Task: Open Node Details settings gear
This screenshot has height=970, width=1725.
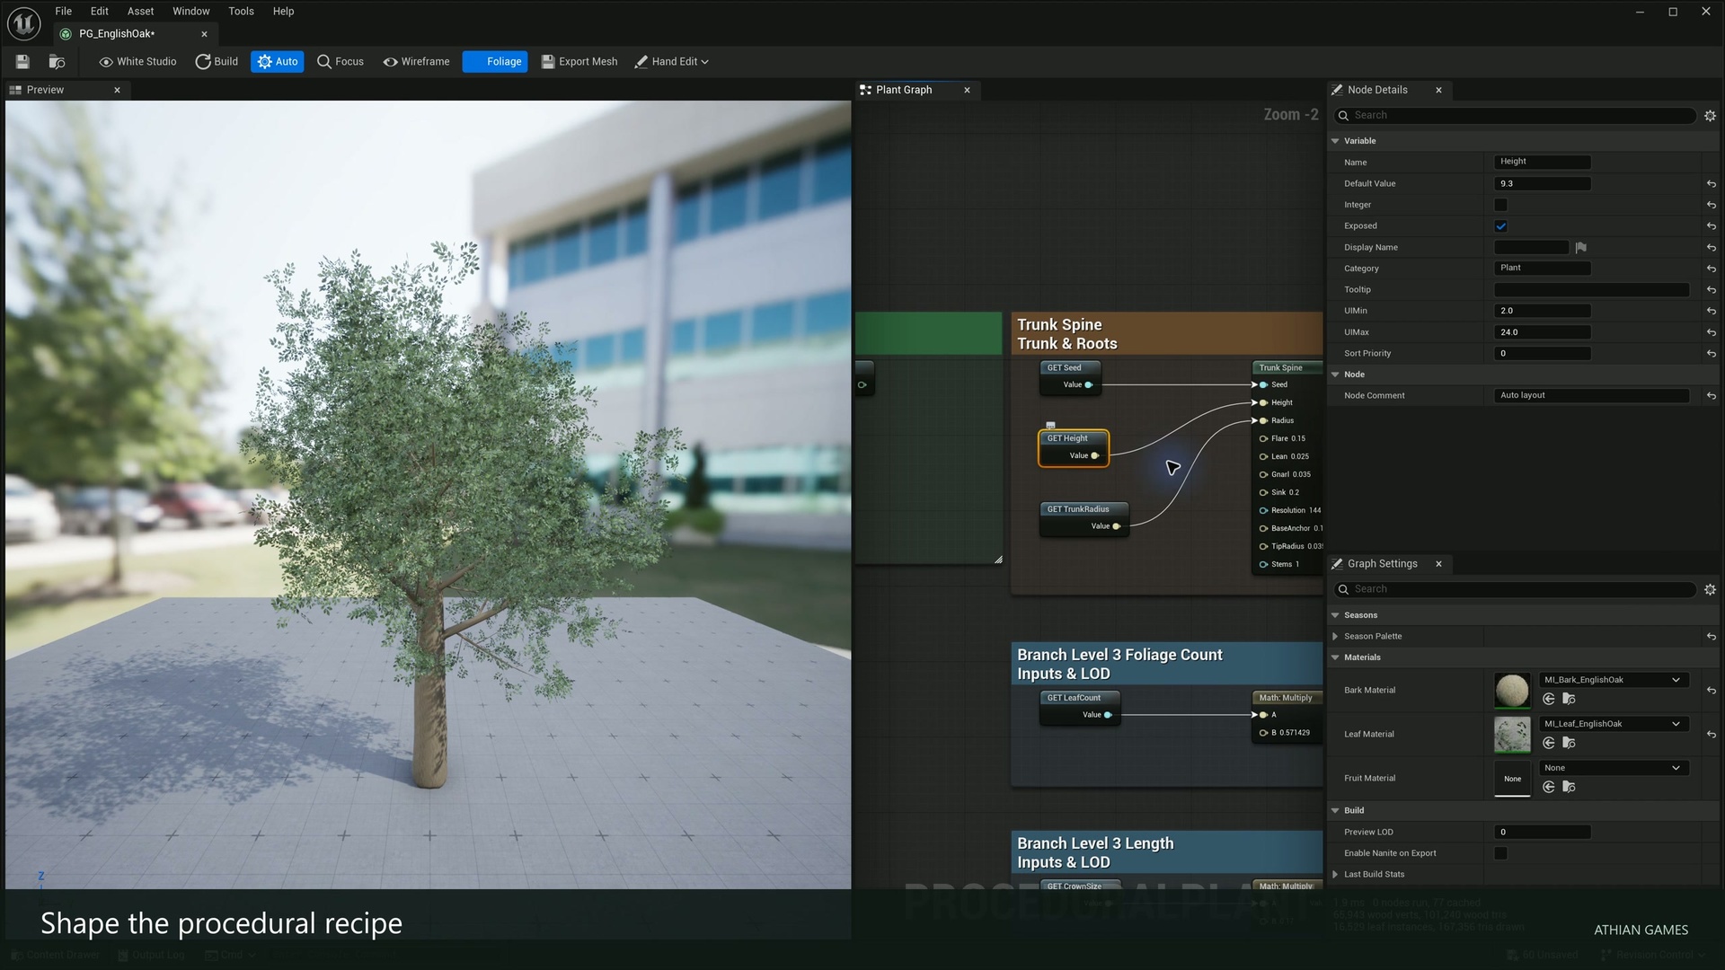Action: click(1710, 116)
